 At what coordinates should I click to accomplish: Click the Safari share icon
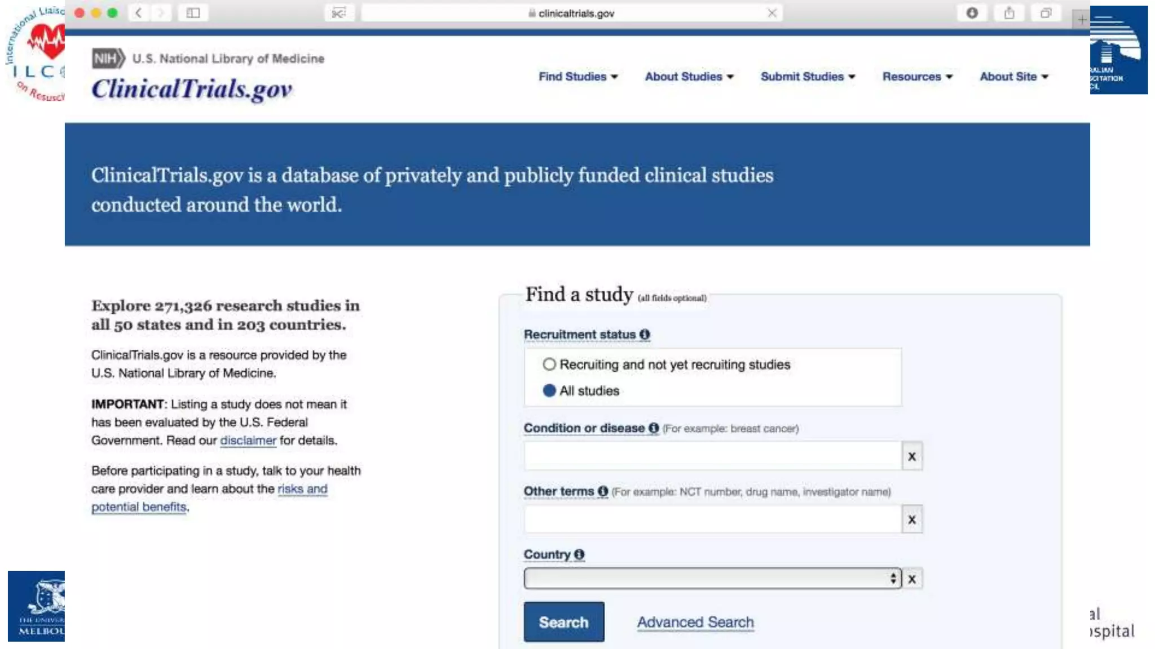(x=1009, y=13)
